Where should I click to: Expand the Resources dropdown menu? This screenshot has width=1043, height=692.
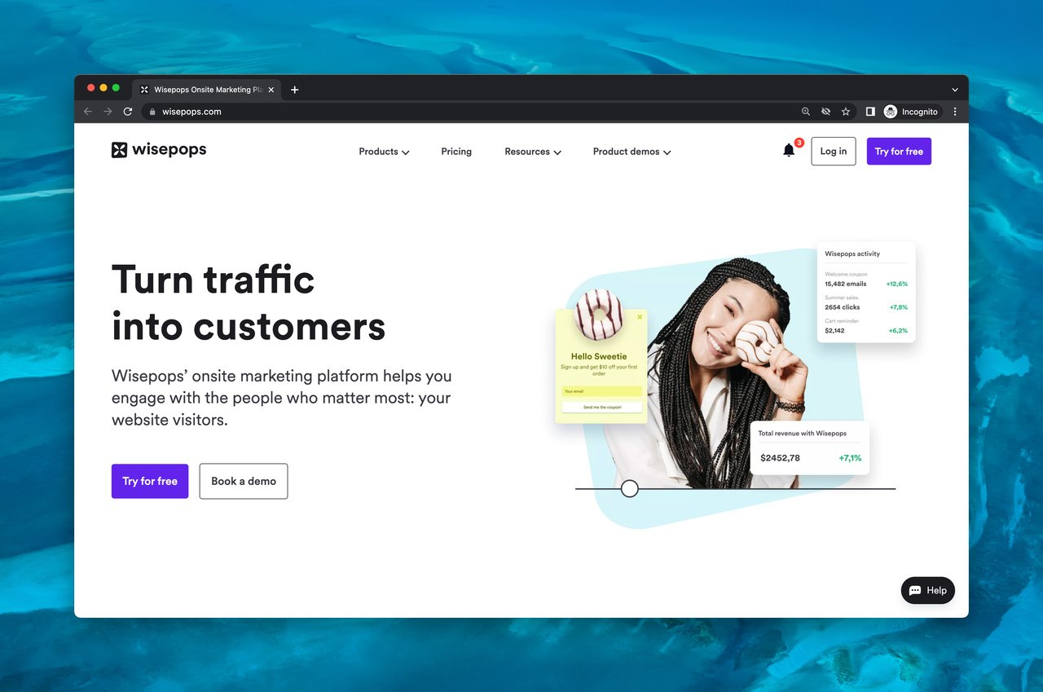coord(533,152)
